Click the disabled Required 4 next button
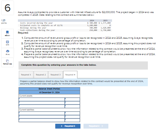This screenshot has height=131, width=160. coord(96,126)
